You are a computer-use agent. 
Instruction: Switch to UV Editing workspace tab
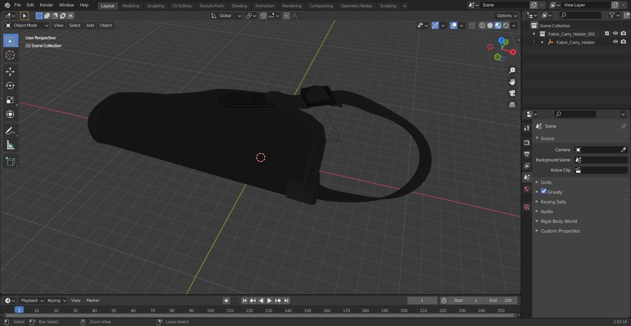[x=182, y=6]
